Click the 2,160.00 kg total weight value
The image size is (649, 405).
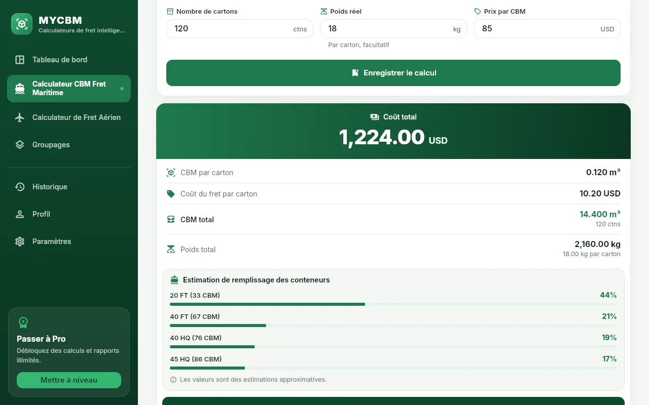tap(597, 244)
